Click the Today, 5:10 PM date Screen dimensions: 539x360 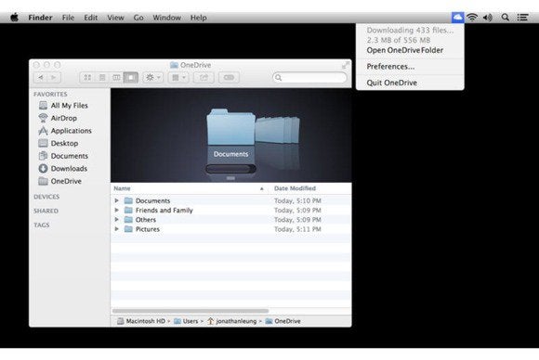pos(297,200)
